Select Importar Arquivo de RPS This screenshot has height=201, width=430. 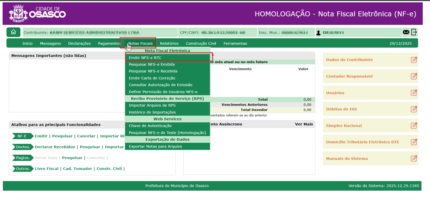click(x=152, y=105)
